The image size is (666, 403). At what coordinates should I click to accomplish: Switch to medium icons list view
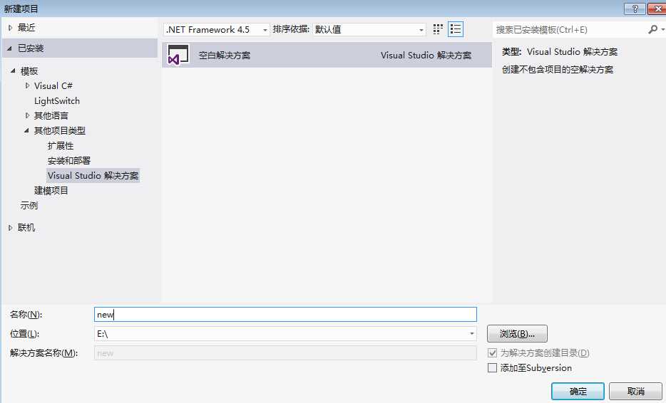click(456, 29)
